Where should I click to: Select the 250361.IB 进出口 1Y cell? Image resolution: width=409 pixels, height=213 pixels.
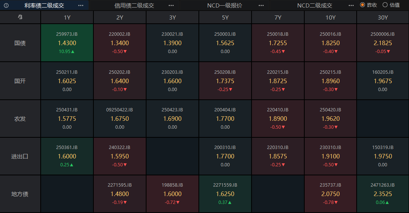tap(67, 156)
